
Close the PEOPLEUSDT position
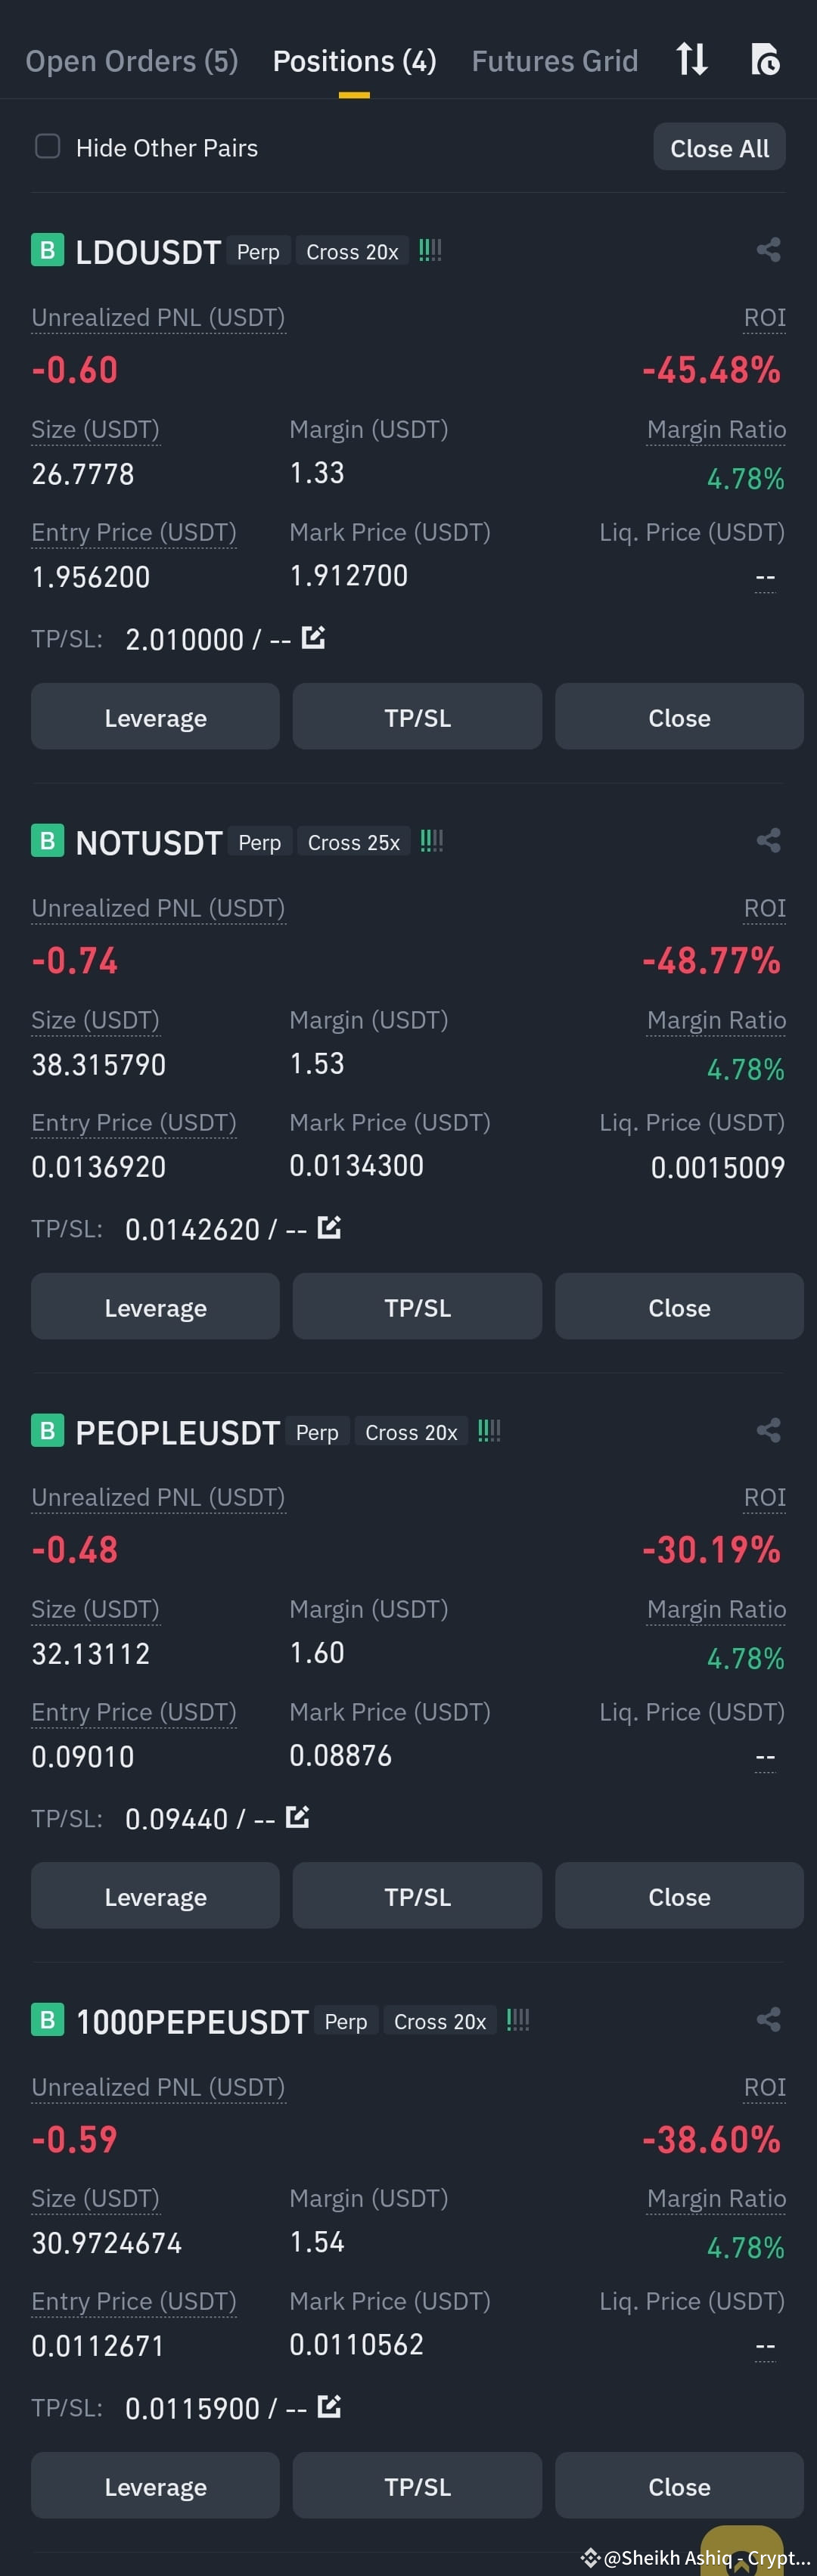tap(679, 1896)
